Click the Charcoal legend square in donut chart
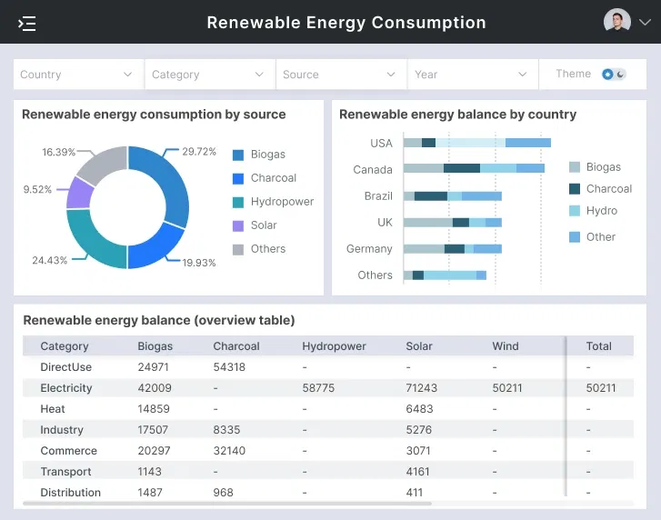The image size is (661, 520). (x=238, y=178)
